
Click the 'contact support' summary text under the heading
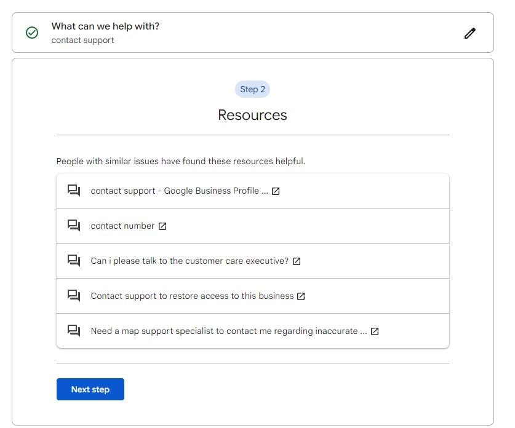(83, 41)
